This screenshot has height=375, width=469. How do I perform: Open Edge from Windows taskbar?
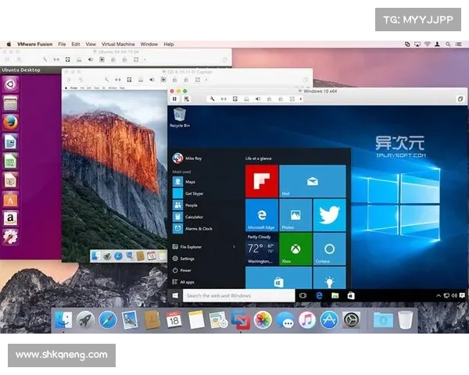(319, 295)
